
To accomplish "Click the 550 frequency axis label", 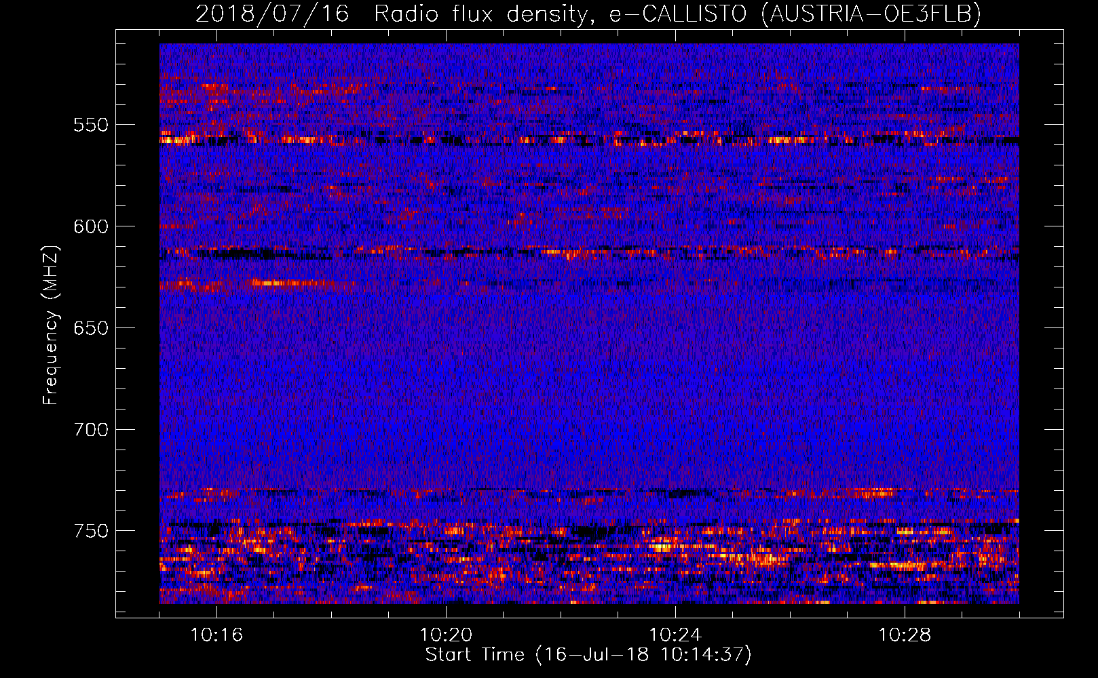I will (x=91, y=125).
